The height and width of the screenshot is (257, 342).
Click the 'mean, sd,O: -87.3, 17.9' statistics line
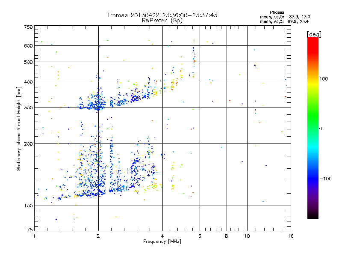[x=285, y=17]
